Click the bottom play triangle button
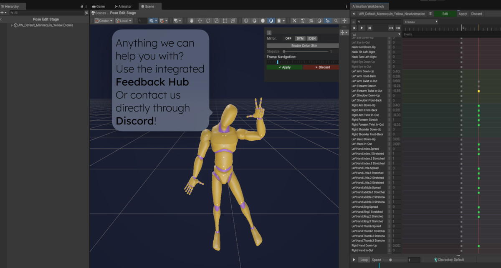The height and width of the screenshot is (268, 501). click(354, 260)
